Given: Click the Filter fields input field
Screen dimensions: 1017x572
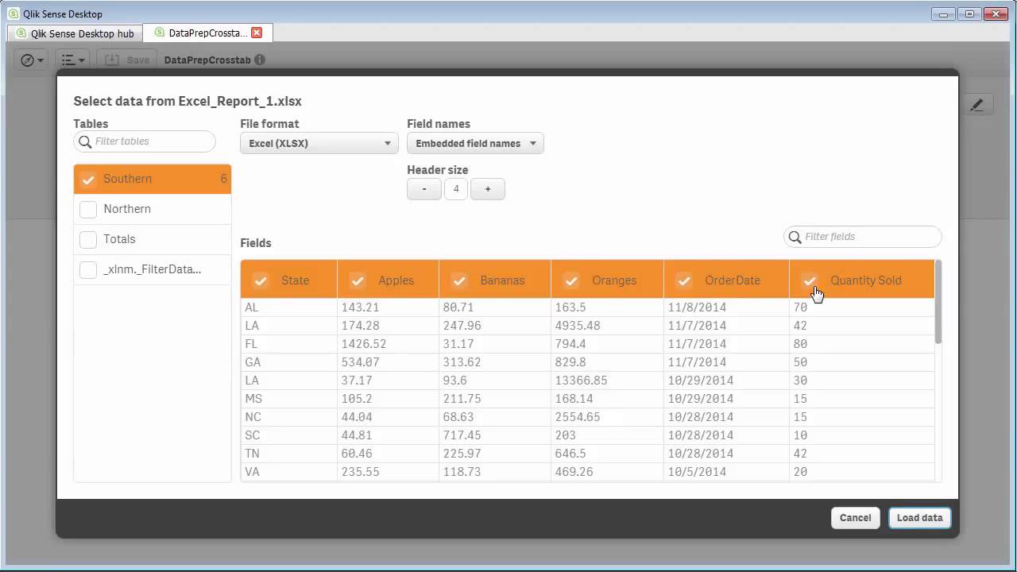Looking at the screenshot, I should point(863,237).
